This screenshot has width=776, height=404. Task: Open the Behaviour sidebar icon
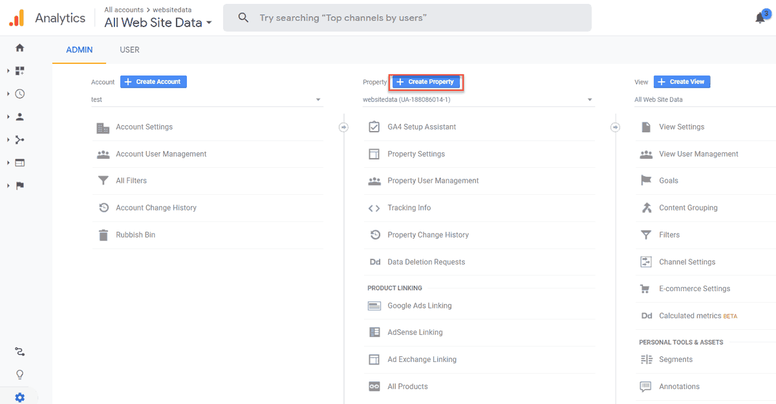[19, 163]
